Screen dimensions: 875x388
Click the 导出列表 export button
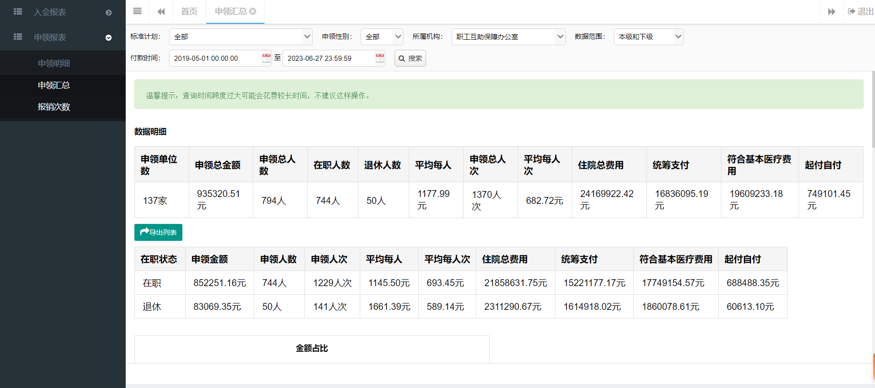point(158,232)
